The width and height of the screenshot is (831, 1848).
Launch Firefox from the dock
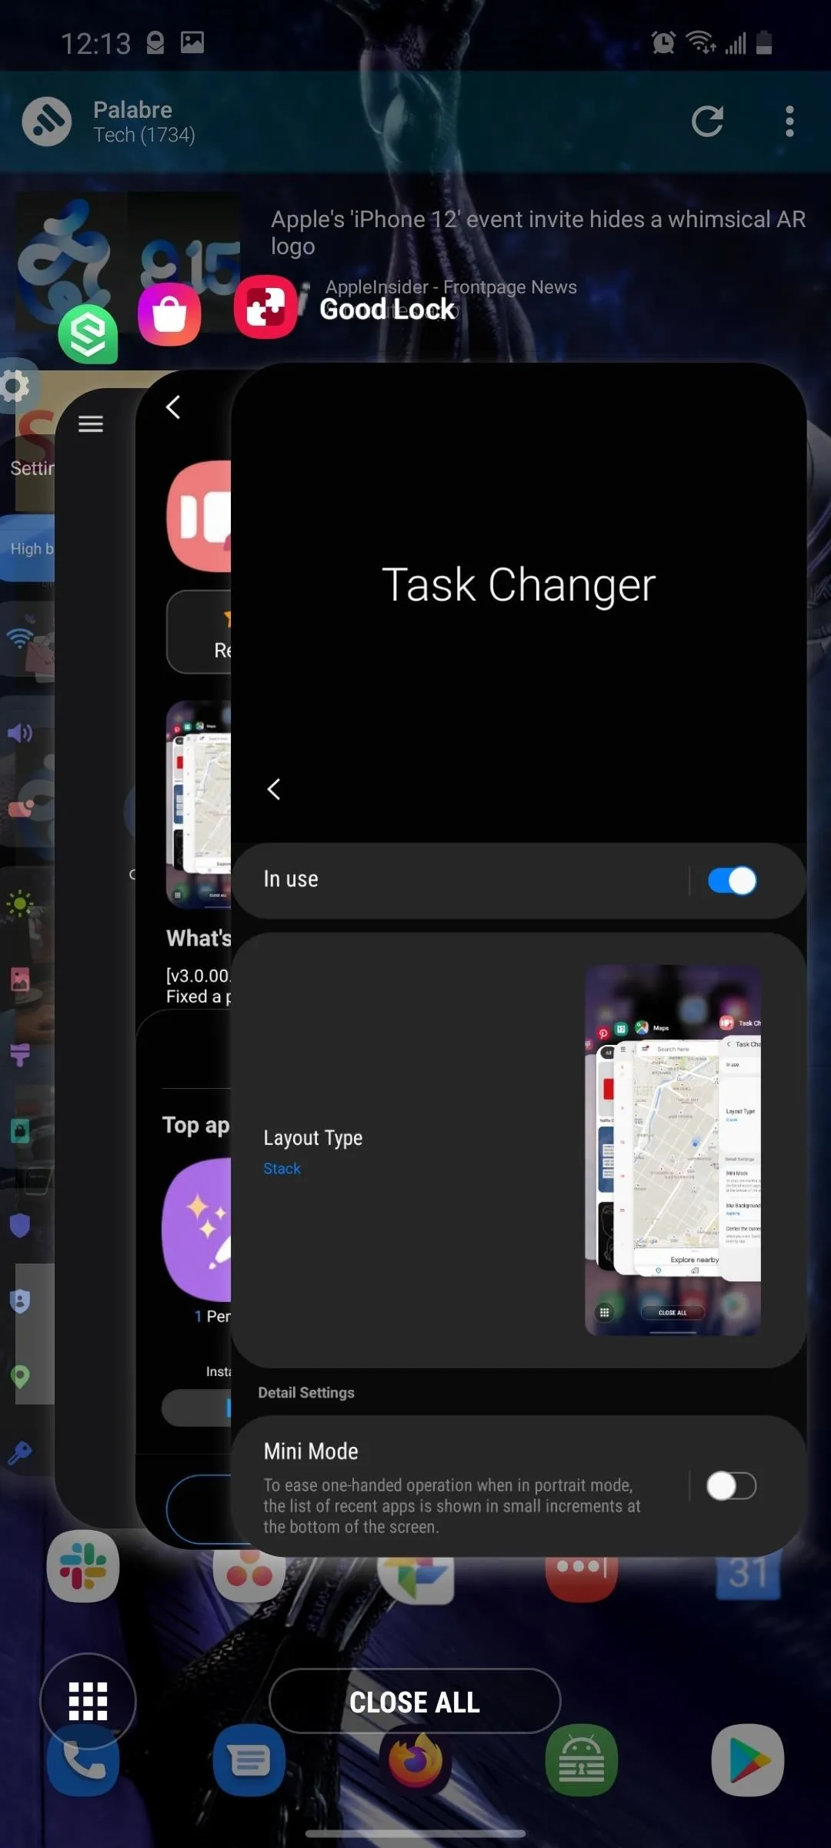point(415,1759)
